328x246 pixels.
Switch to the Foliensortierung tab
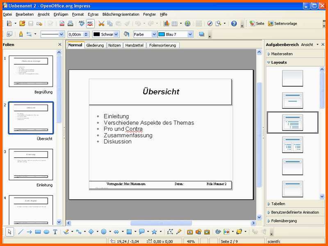pyautogui.click(x=162, y=45)
